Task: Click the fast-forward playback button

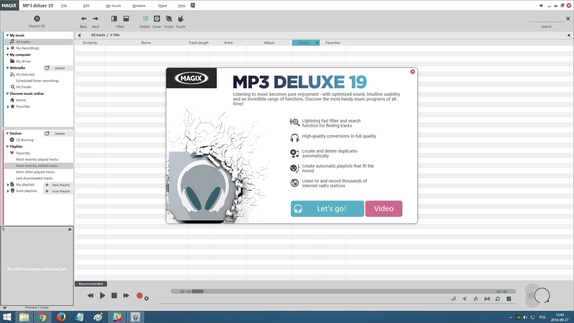Action: [126, 296]
